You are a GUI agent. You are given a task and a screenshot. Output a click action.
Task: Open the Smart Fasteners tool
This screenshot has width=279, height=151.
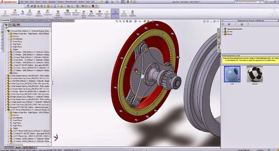39,14
